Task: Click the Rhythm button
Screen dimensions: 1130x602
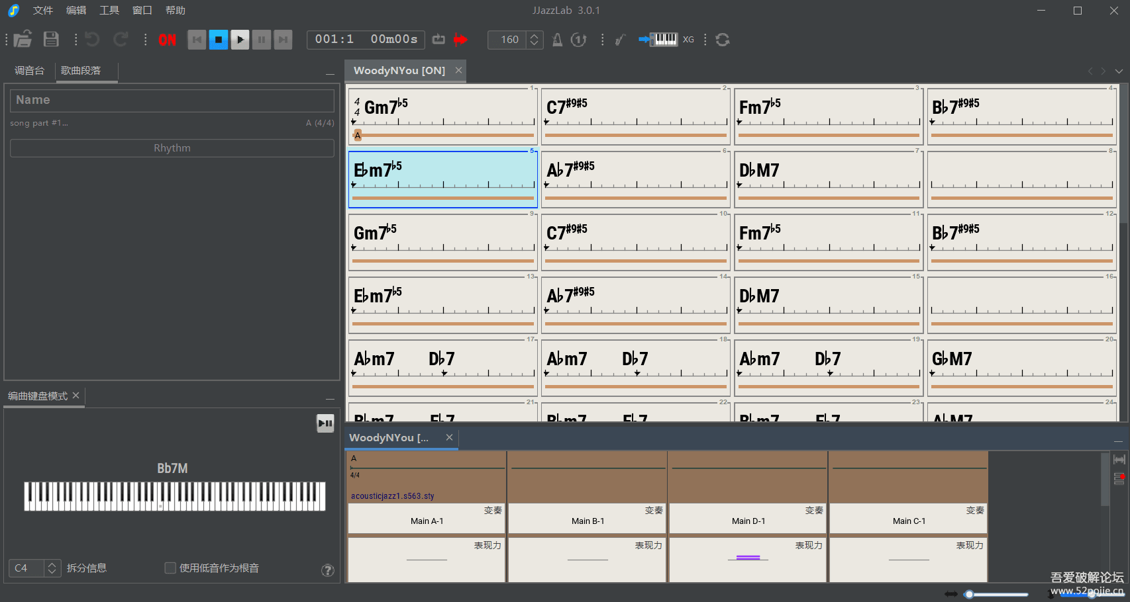Action: pos(172,148)
